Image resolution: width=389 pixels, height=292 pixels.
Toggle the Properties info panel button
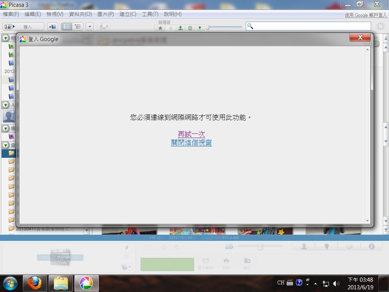click(372, 246)
